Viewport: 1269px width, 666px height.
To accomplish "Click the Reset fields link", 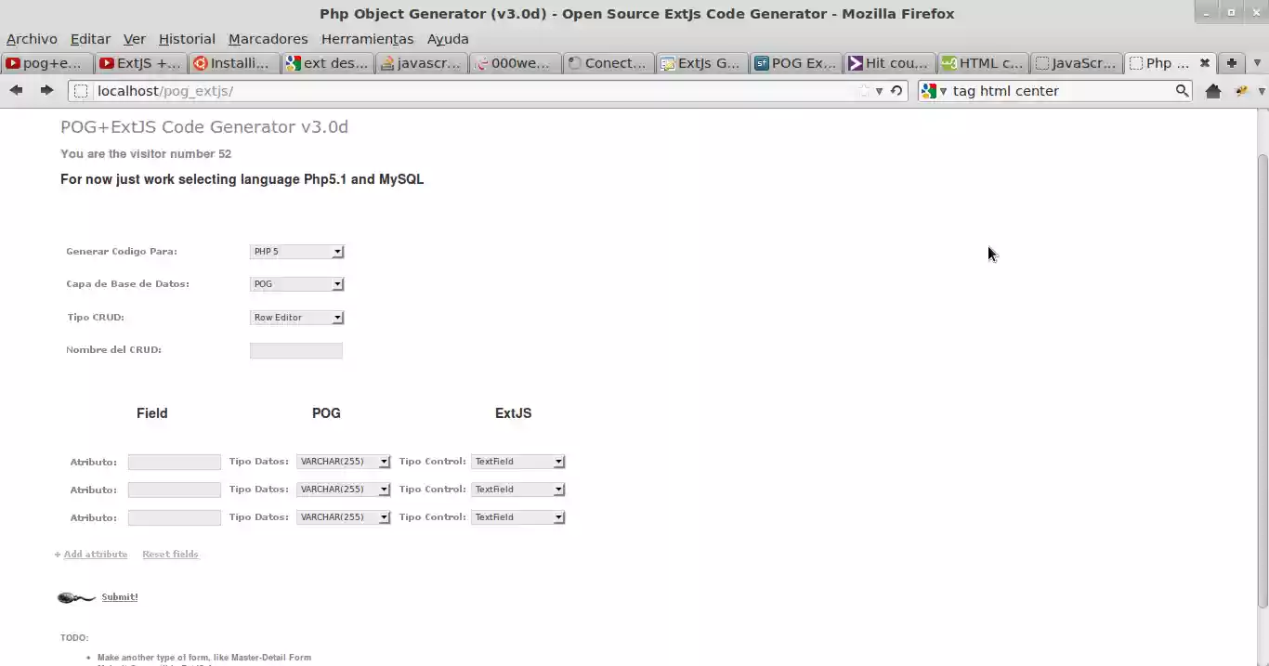I will point(170,554).
